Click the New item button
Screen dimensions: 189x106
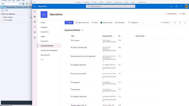point(69,23)
